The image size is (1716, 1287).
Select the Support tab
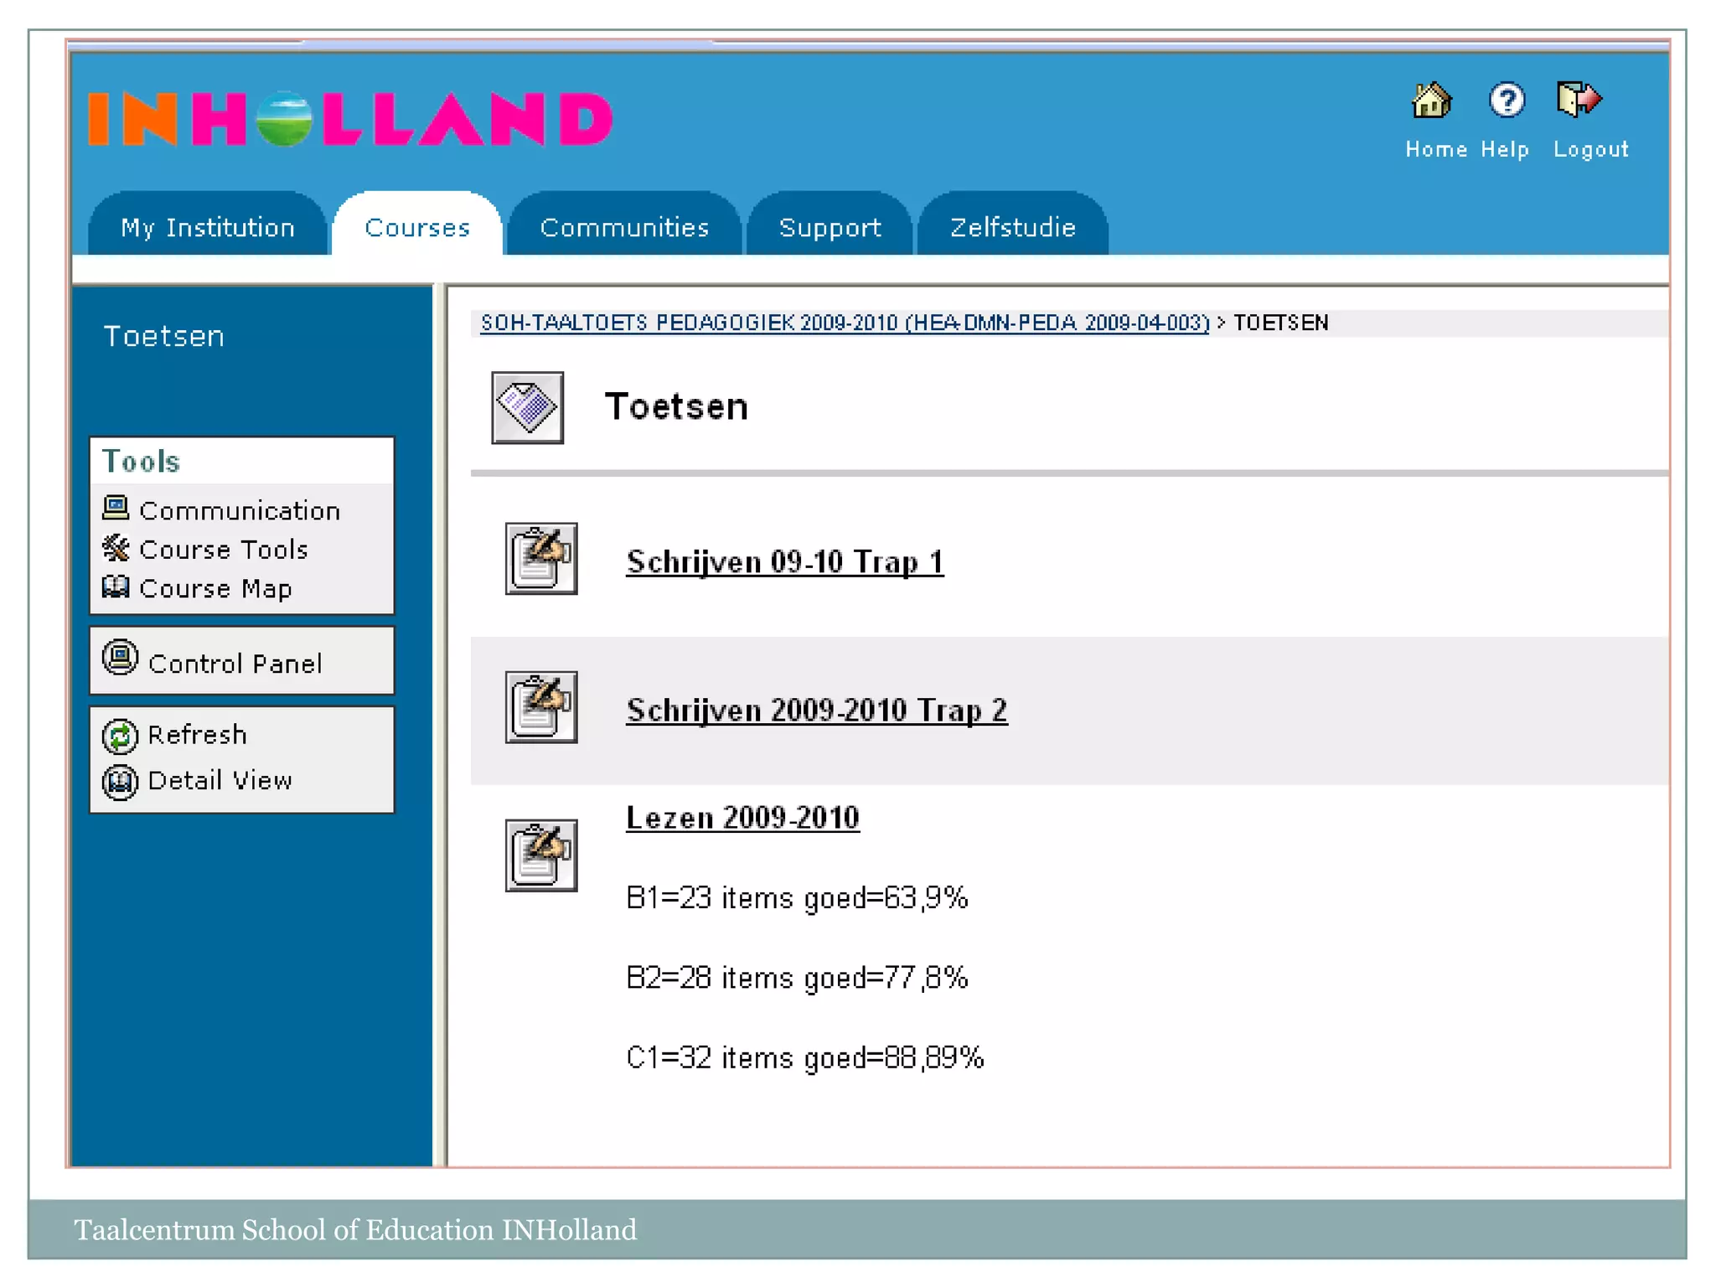point(830,227)
